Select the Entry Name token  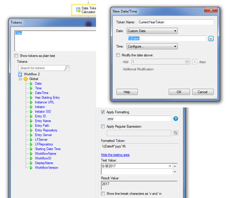(x=43, y=121)
